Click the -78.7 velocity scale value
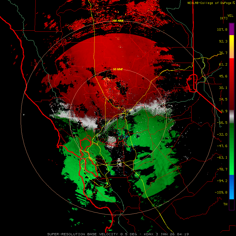Image resolution: width=236 pixels, height=236 pixels. [222, 169]
